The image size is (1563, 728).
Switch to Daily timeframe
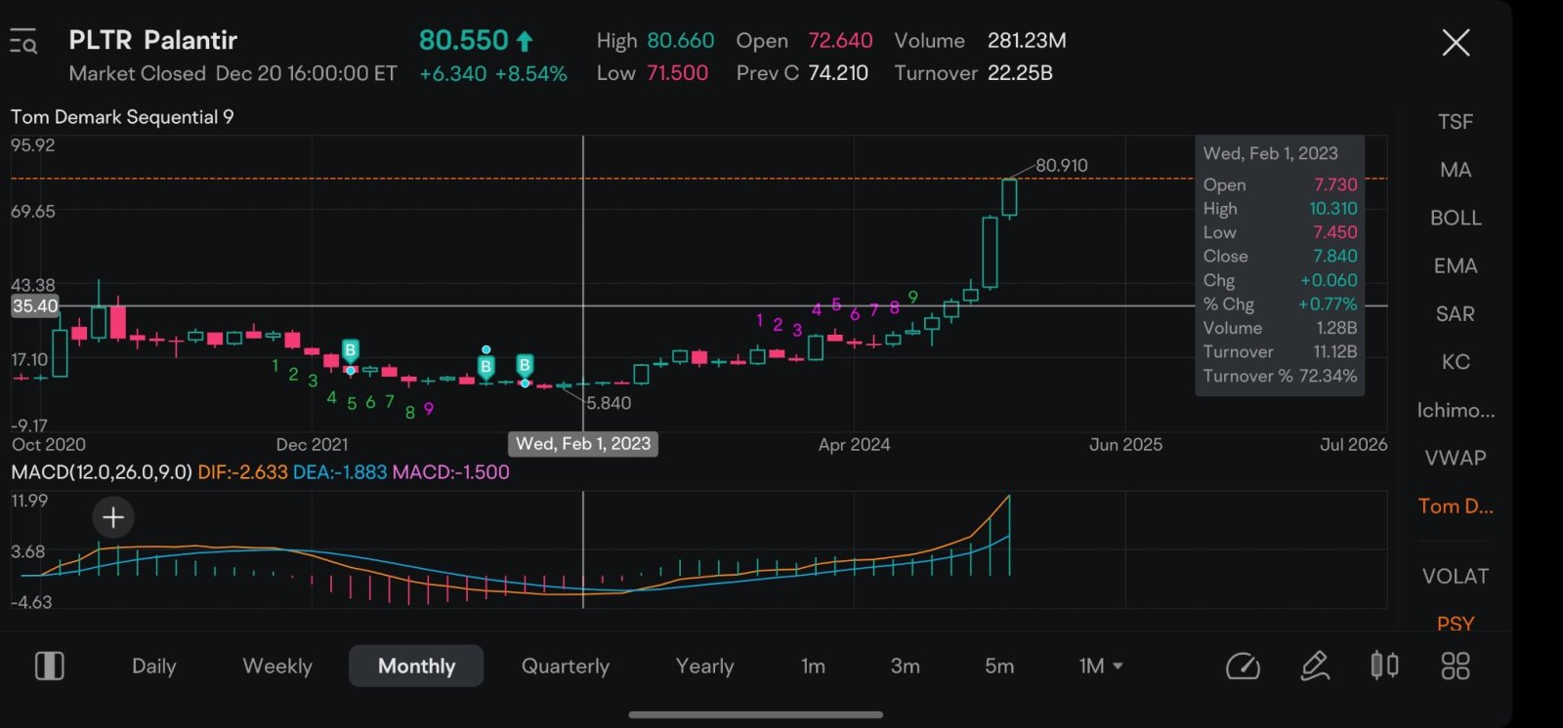click(x=154, y=666)
